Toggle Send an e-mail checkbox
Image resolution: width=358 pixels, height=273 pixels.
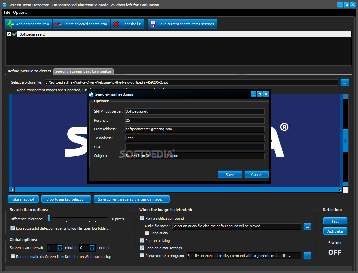(142, 248)
